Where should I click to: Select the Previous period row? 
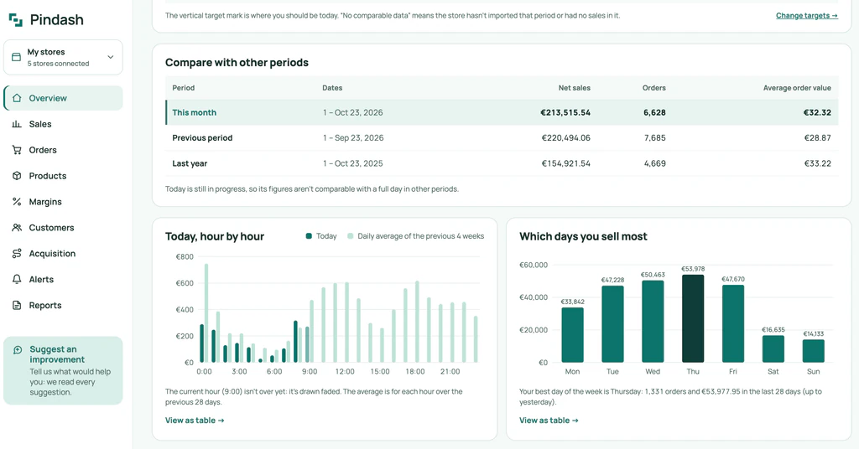click(502, 138)
